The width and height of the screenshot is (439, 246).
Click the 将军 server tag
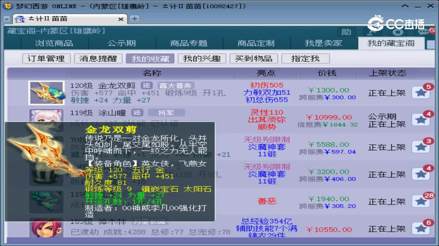166,113
